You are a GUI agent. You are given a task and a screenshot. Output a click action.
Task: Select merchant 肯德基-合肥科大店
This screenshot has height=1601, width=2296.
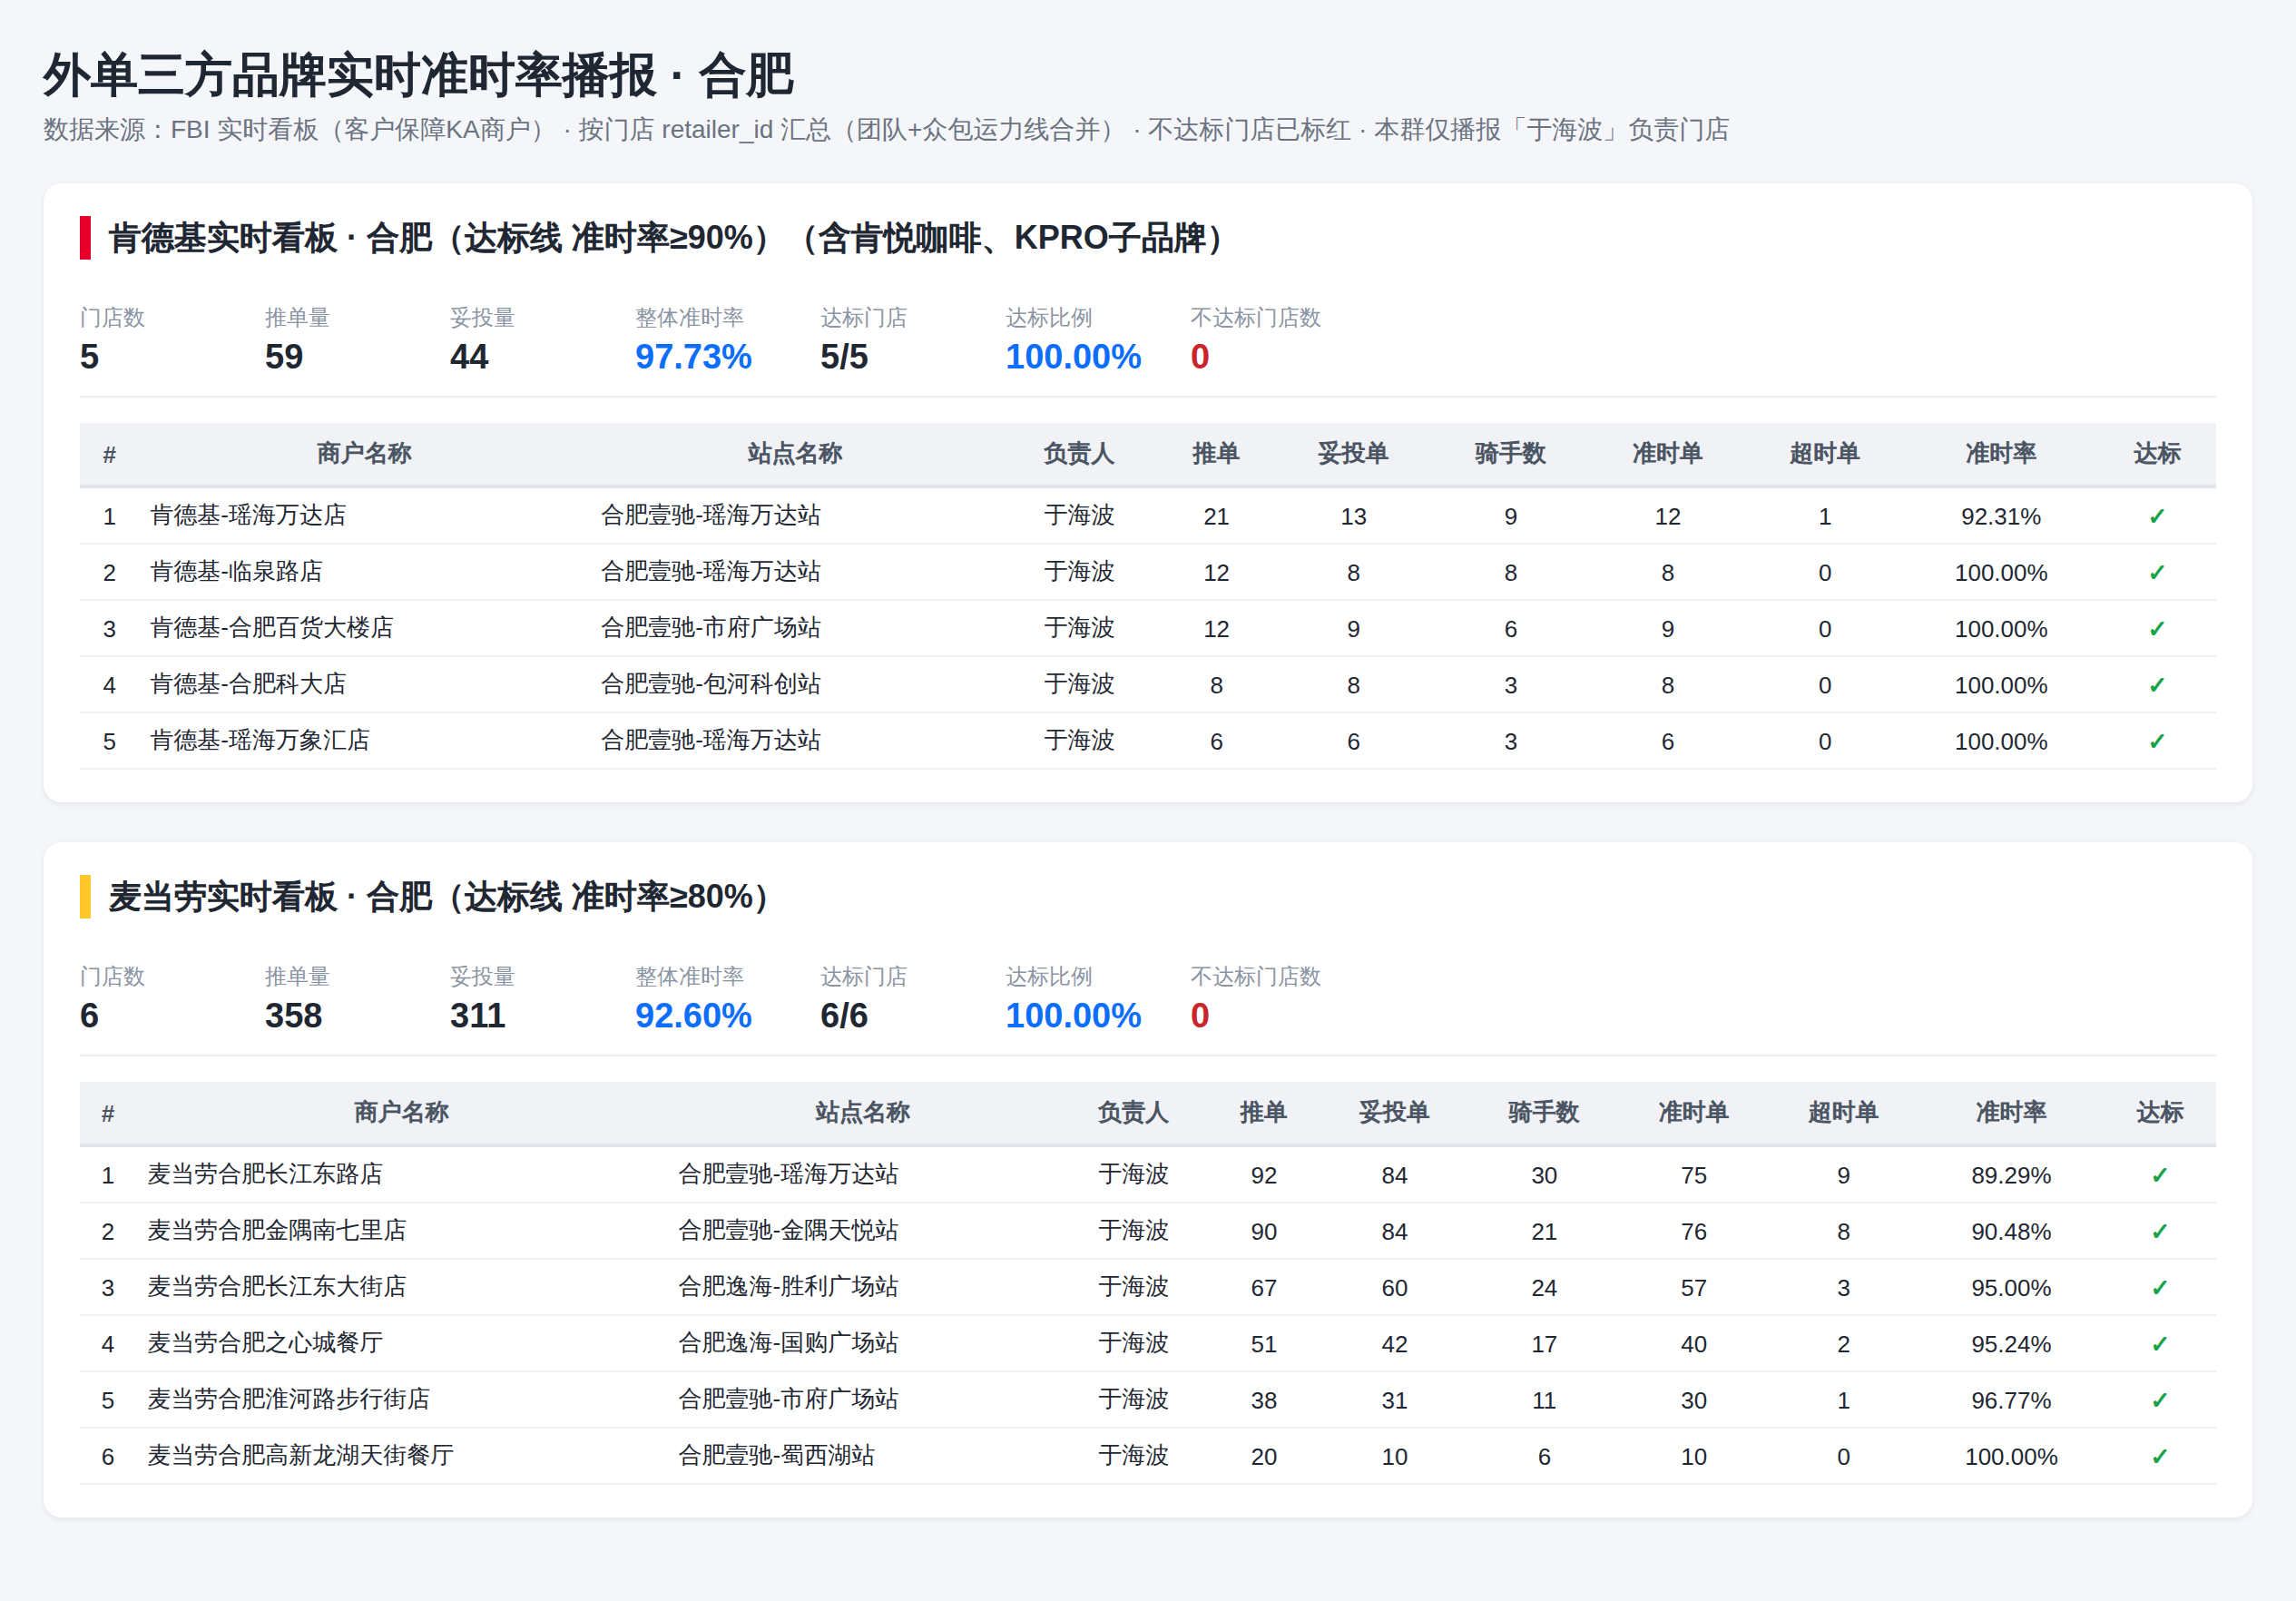pyautogui.click(x=248, y=685)
